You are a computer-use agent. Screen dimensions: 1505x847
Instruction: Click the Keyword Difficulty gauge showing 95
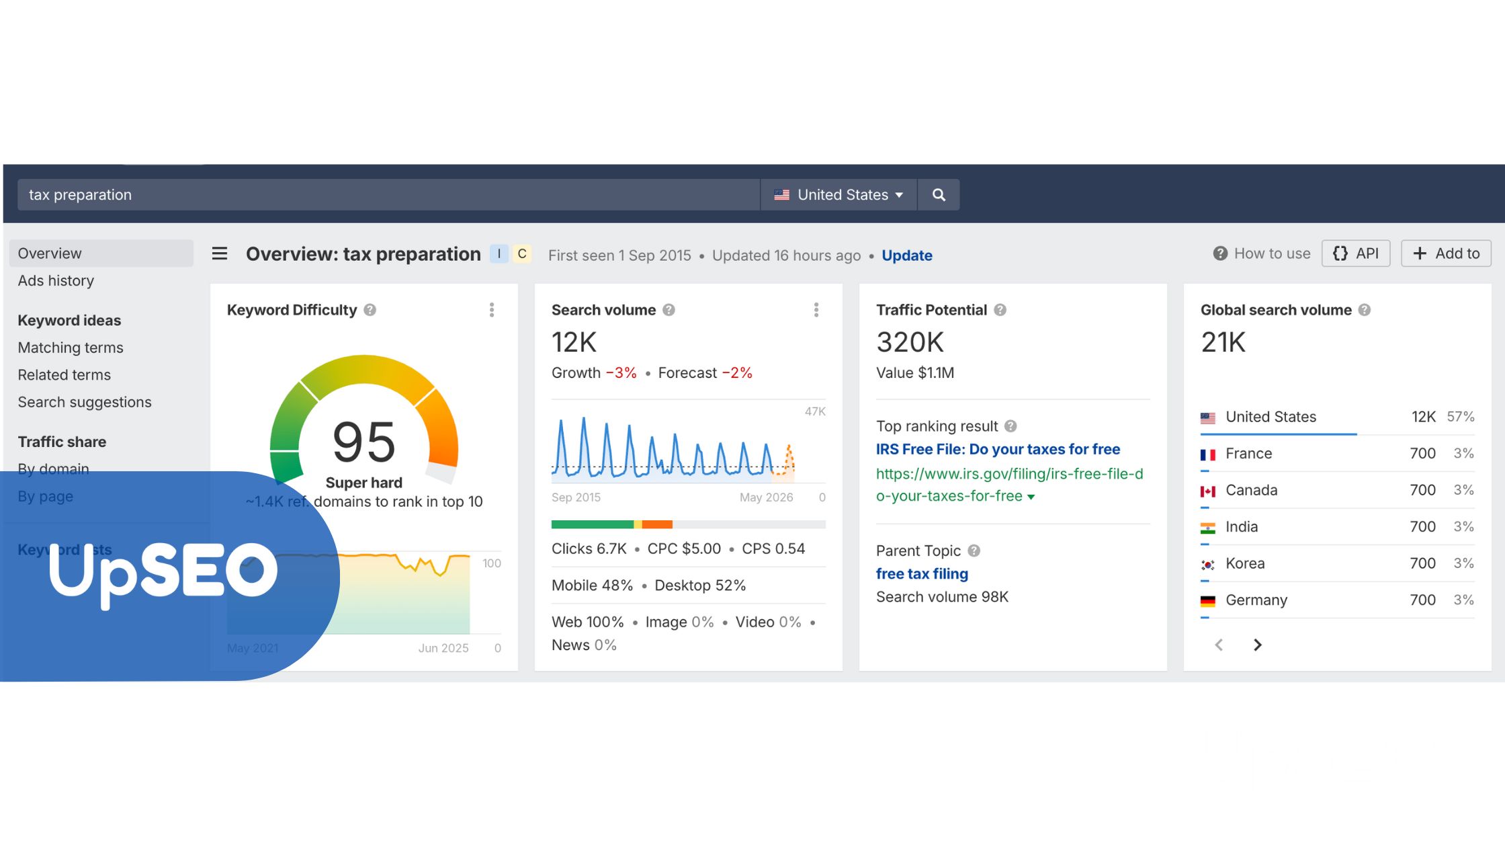click(364, 420)
